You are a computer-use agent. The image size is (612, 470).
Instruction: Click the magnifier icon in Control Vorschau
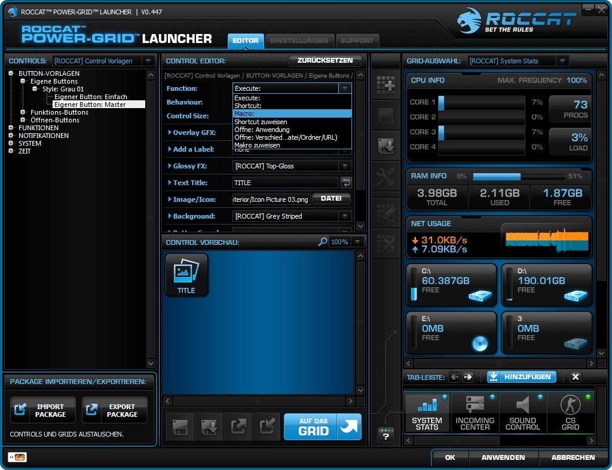322,242
